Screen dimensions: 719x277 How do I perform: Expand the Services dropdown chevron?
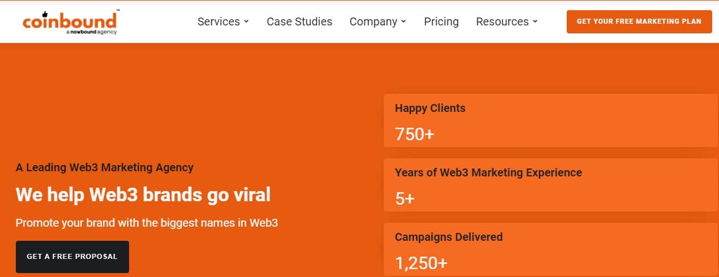[246, 21]
